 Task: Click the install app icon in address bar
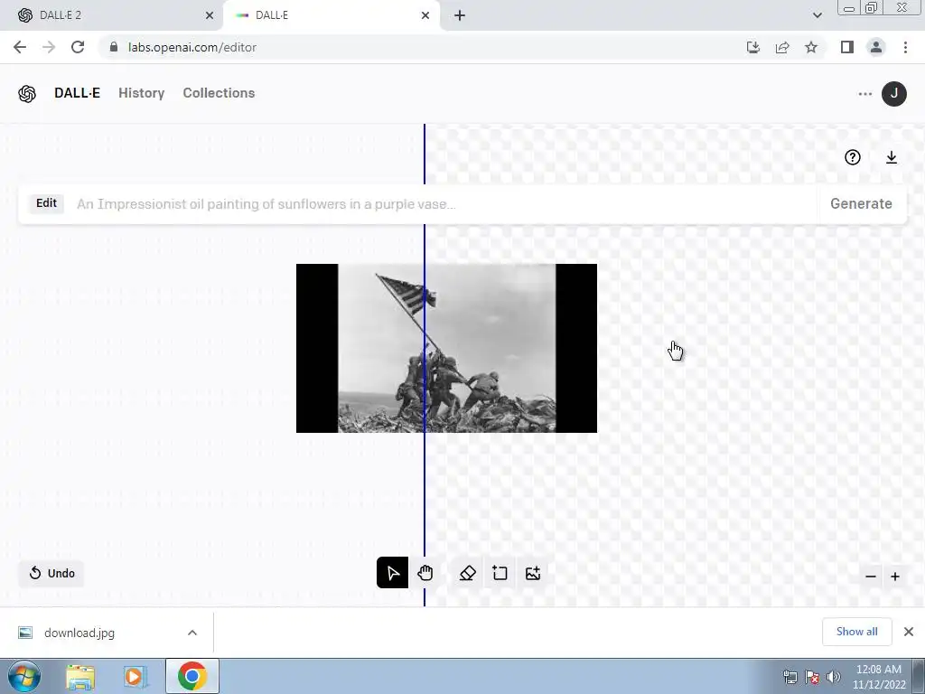coord(753,47)
